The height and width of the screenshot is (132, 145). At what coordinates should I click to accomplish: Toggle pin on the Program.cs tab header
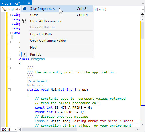click(x=24, y=3)
